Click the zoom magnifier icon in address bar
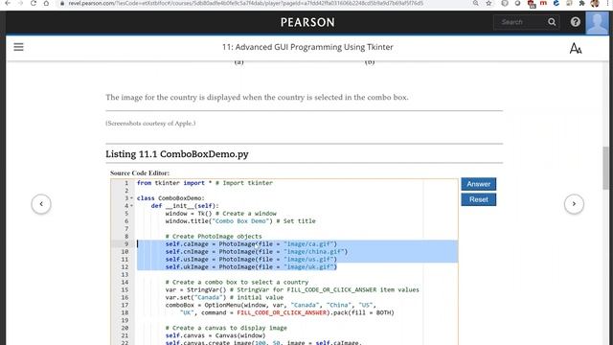 (x=475, y=3)
